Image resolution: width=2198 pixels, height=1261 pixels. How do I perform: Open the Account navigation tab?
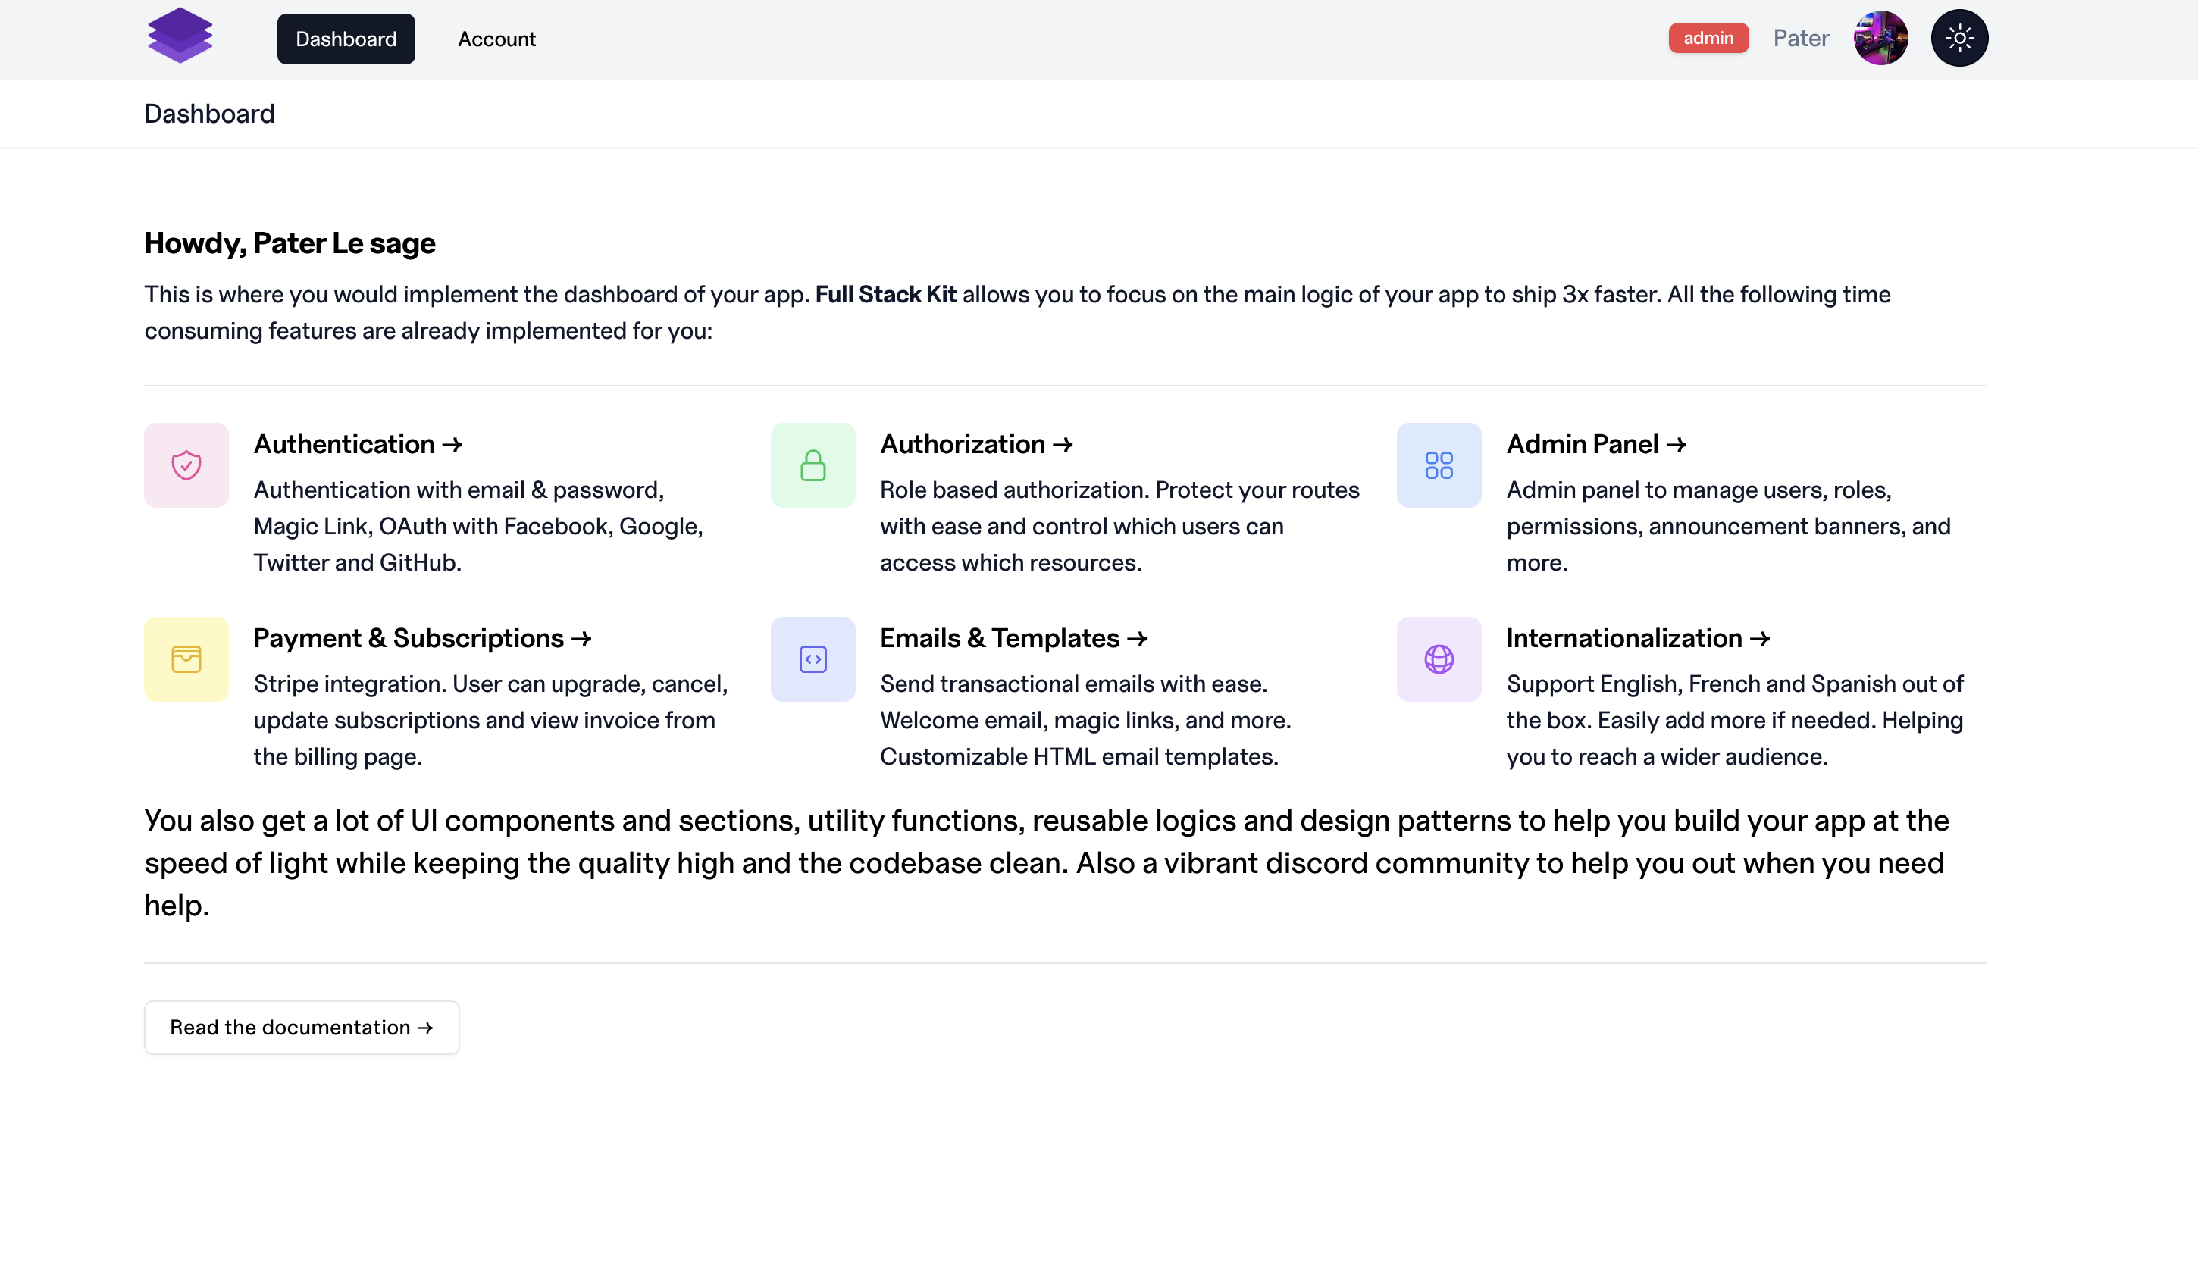pyautogui.click(x=496, y=39)
